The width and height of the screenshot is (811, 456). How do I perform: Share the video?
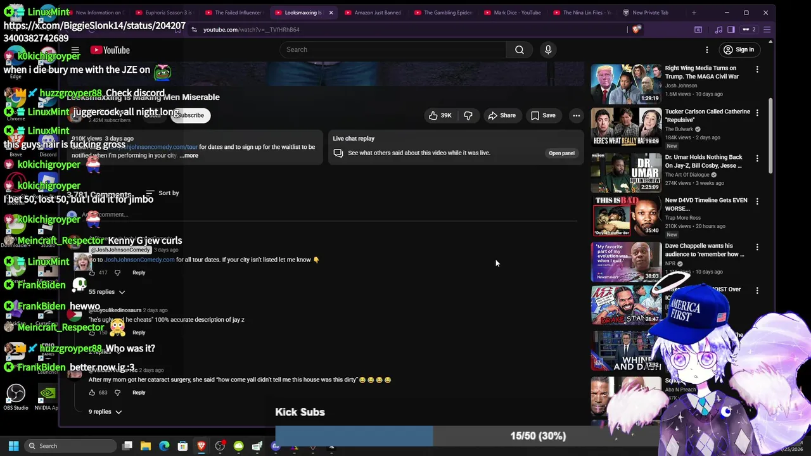click(x=502, y=115)
